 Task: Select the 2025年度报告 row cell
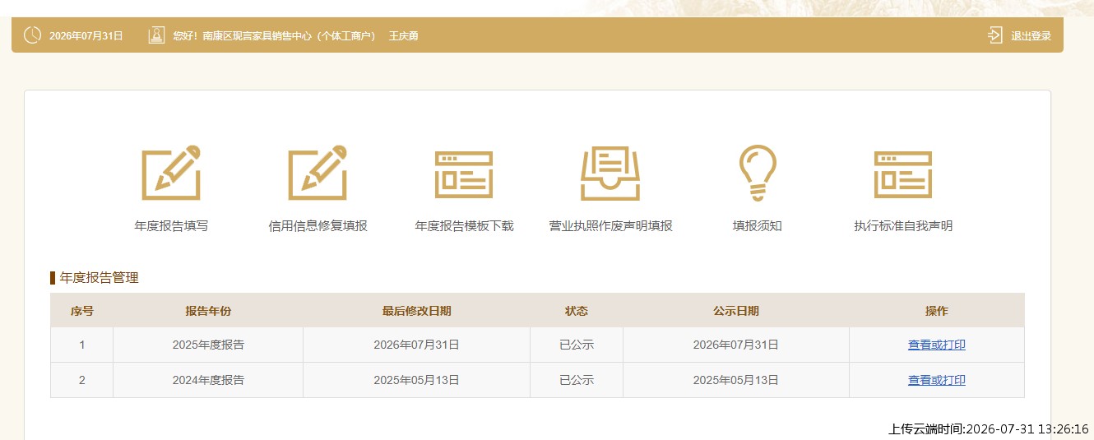point(208,345)
